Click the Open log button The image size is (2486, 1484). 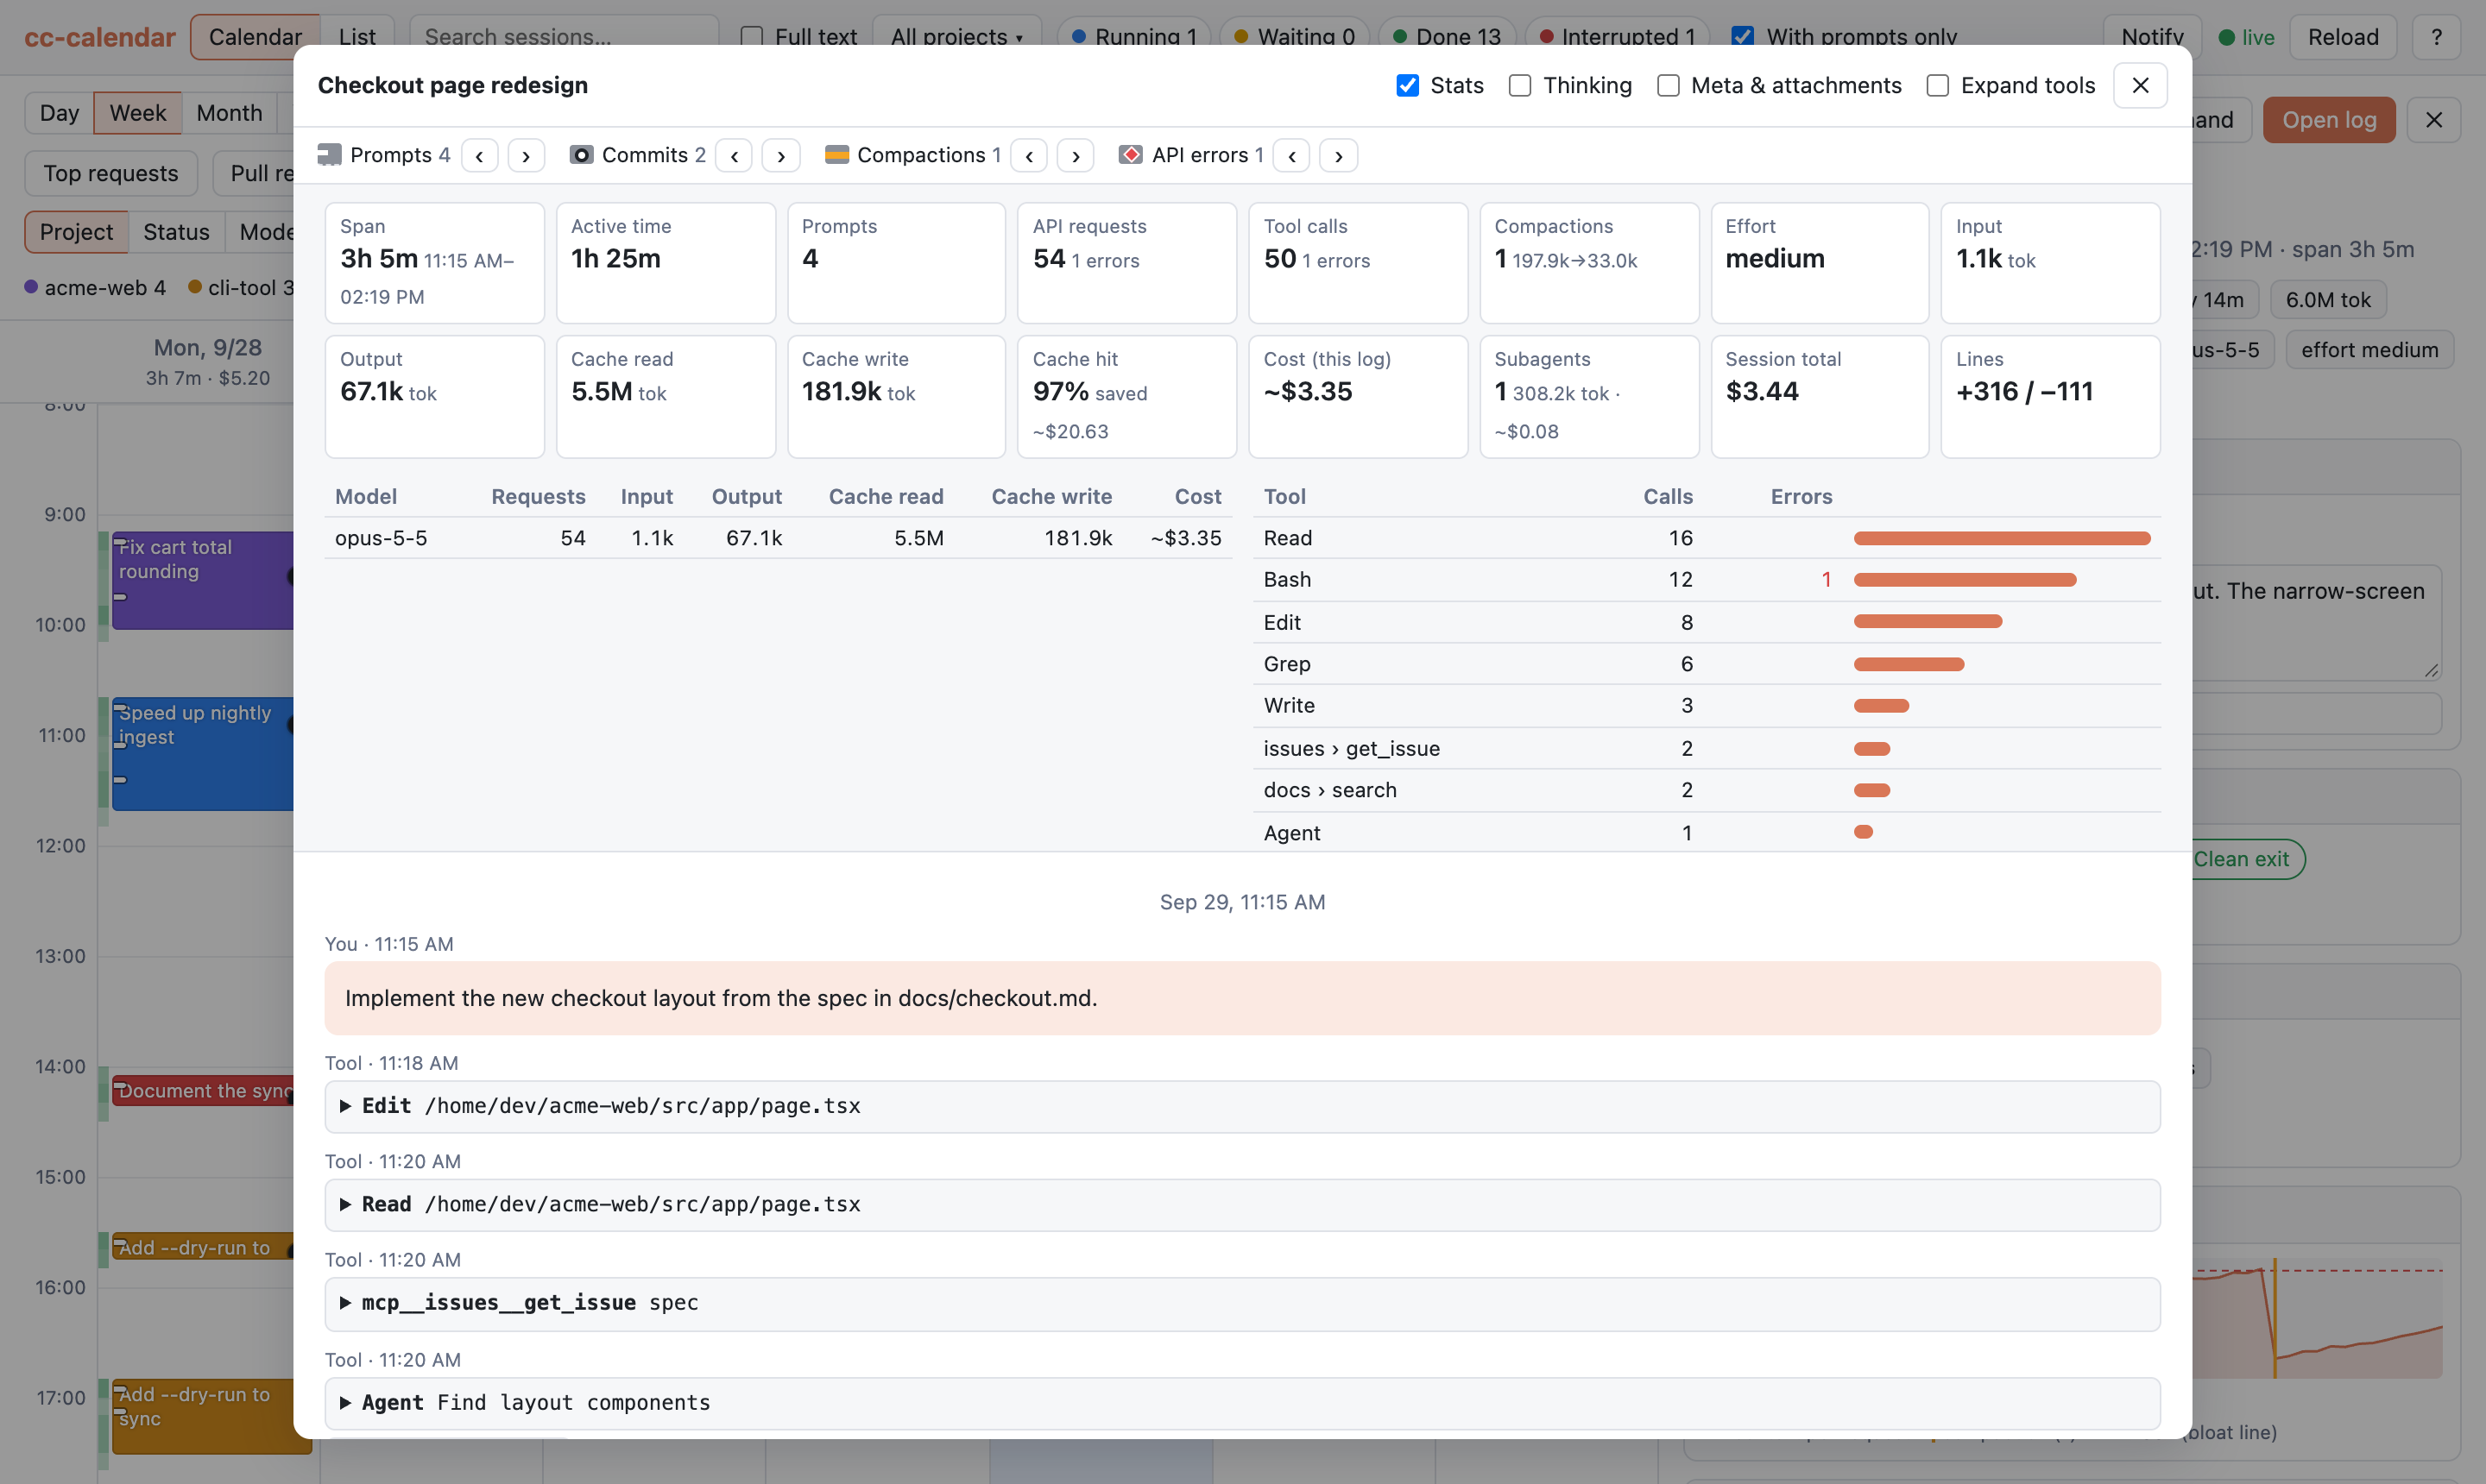[x=2329, y=120]
